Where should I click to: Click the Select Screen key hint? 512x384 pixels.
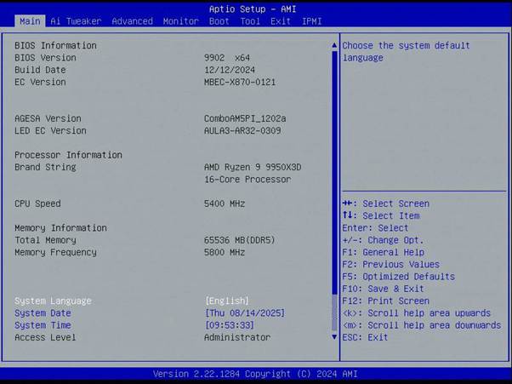[386, 203]
